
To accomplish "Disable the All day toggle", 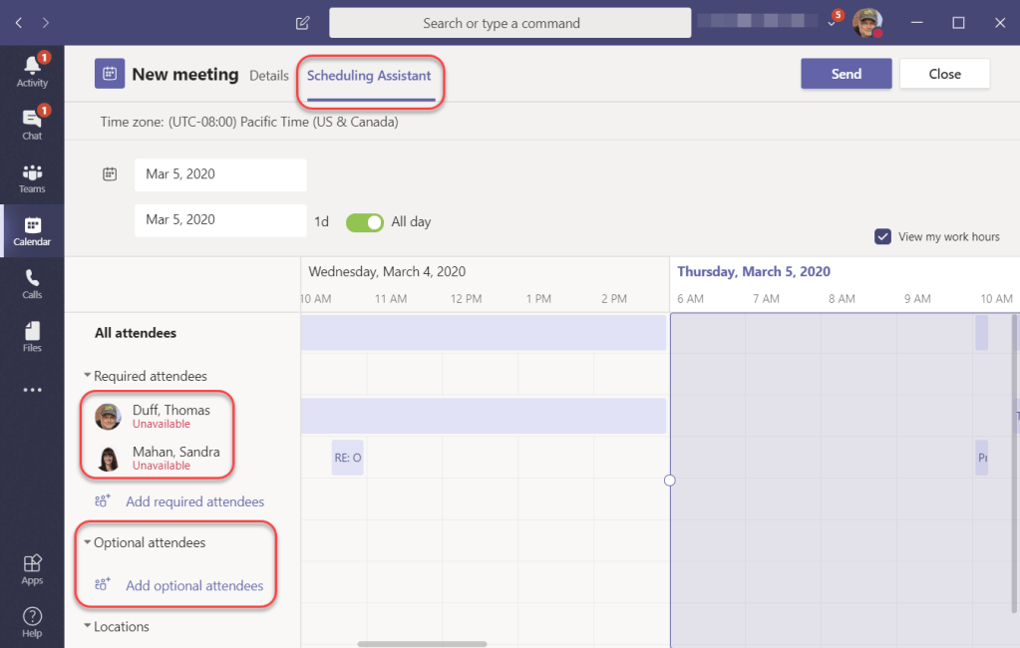I will coord(364,222).
